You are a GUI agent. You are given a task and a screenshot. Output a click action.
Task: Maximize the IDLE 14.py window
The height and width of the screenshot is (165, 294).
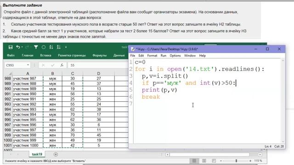(x=267, y=49)
